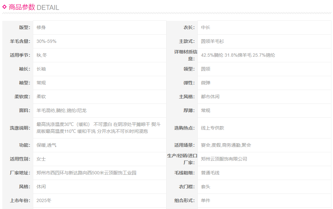Screen dimensions: 333x209
Task: Click the 秋,冬 season value
Action: [x=42, y=55]
